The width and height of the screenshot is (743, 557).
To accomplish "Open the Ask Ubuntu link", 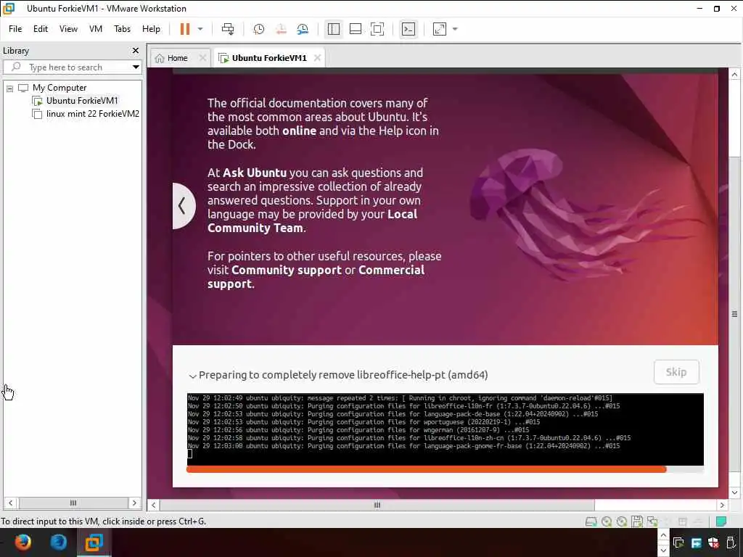I will coord(255,173).
